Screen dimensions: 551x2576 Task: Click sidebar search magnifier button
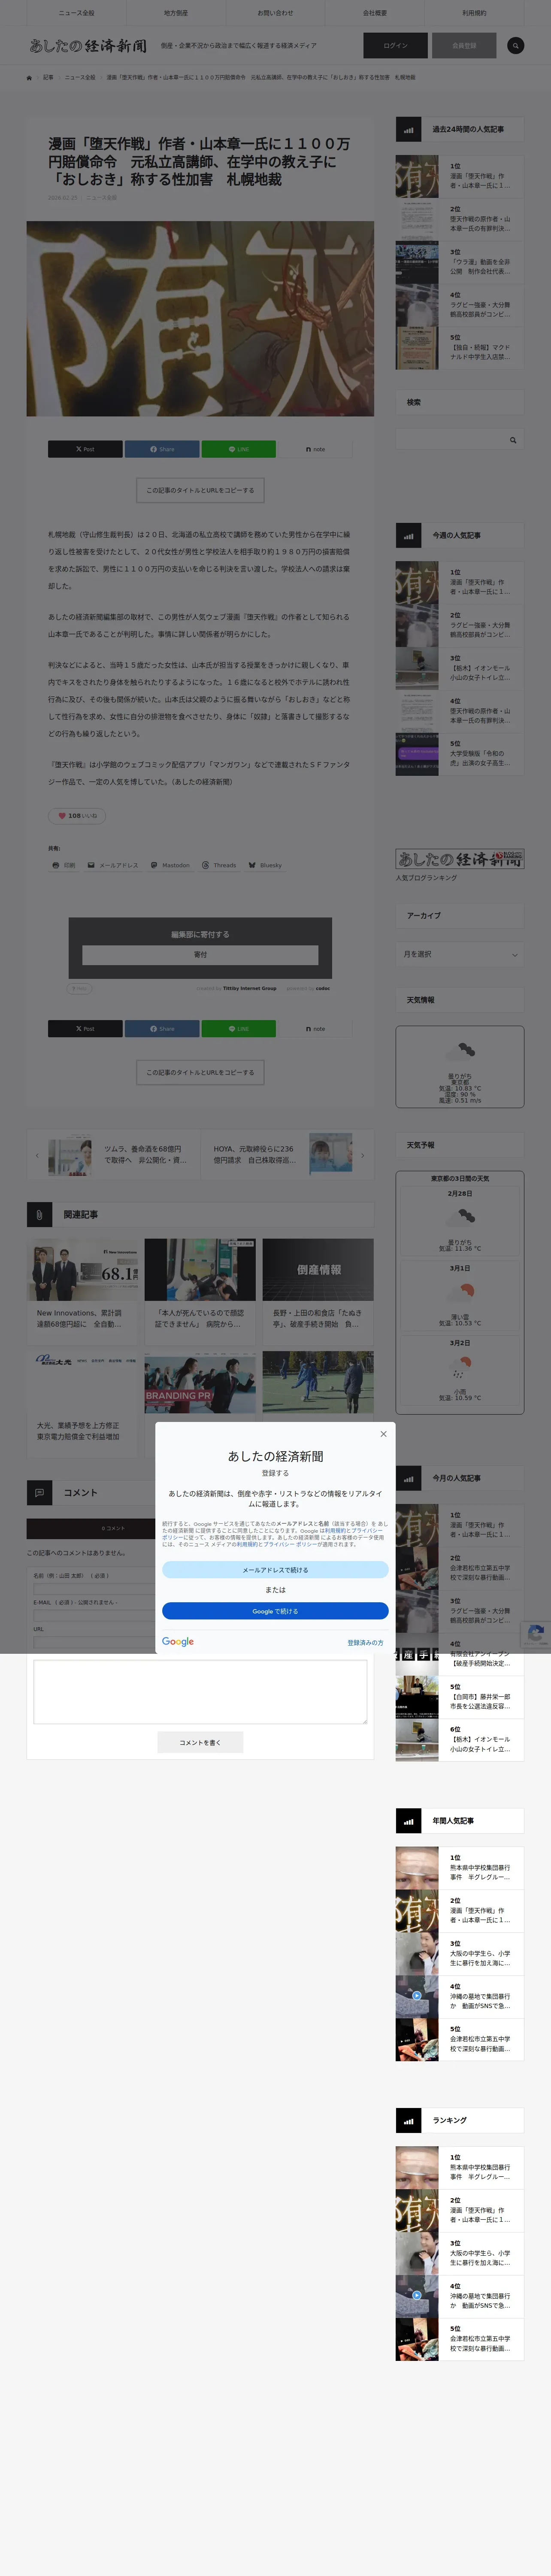513,440
